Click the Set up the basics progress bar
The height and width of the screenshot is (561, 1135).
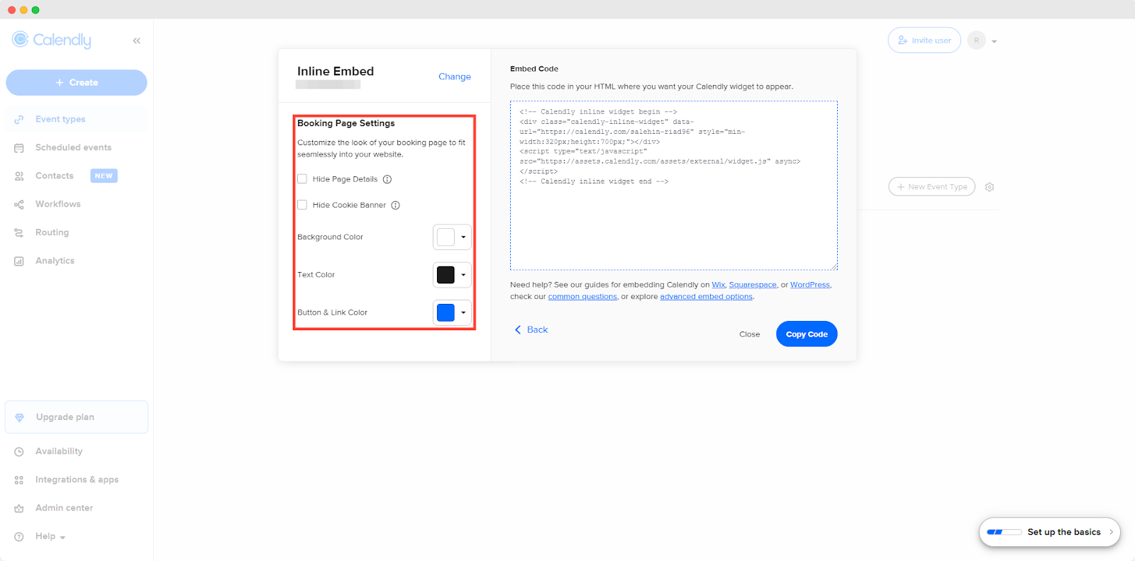(x=1004, y=532)
